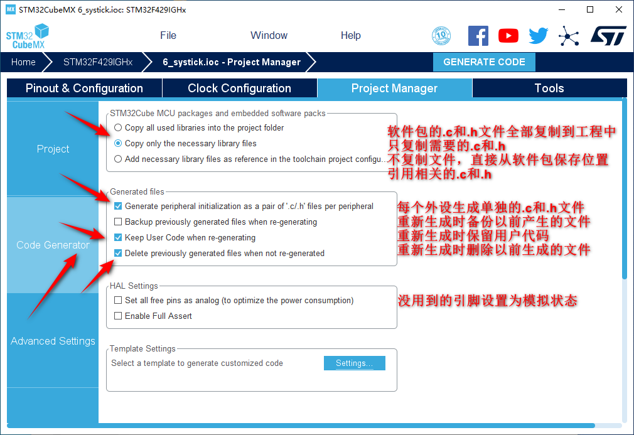Open the YouTube icon link
Screen dimensions: 634x435
[508, 36]
